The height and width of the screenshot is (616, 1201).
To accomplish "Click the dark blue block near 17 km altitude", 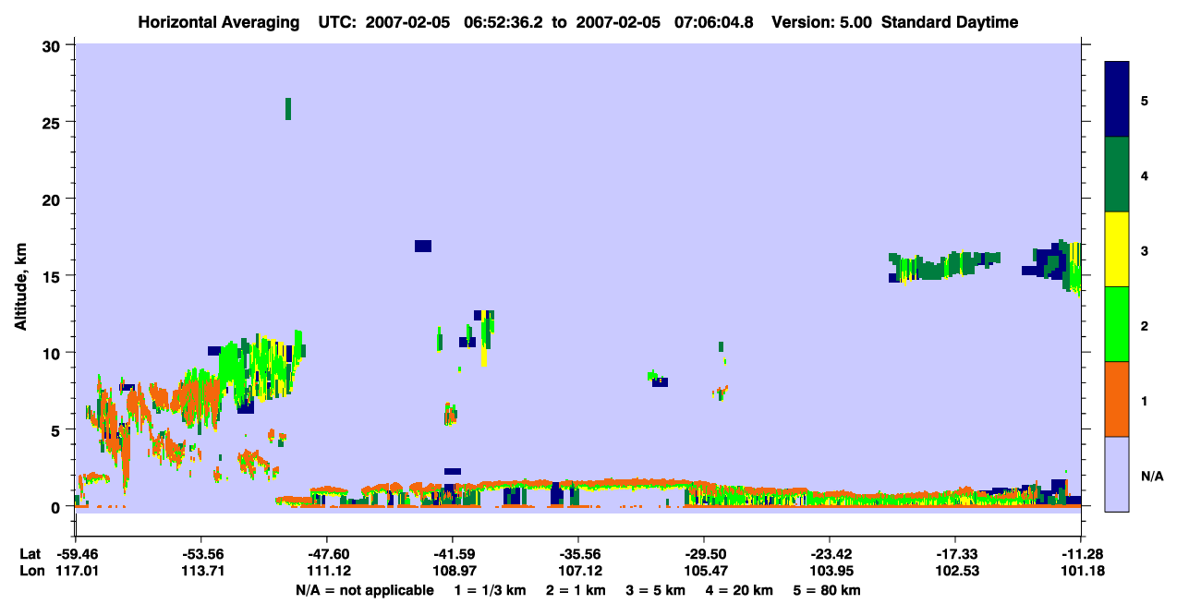I will point(423,246).
